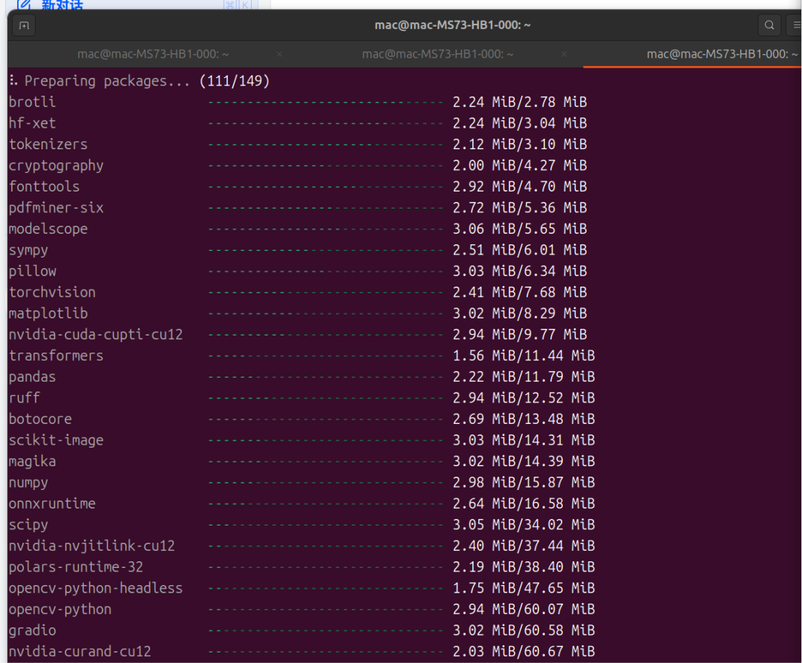Select the active rightmost terminal tab
Image resolution: width=802 pixels, height=663 pixels.
pyautogui.click(x=716, y=54)
